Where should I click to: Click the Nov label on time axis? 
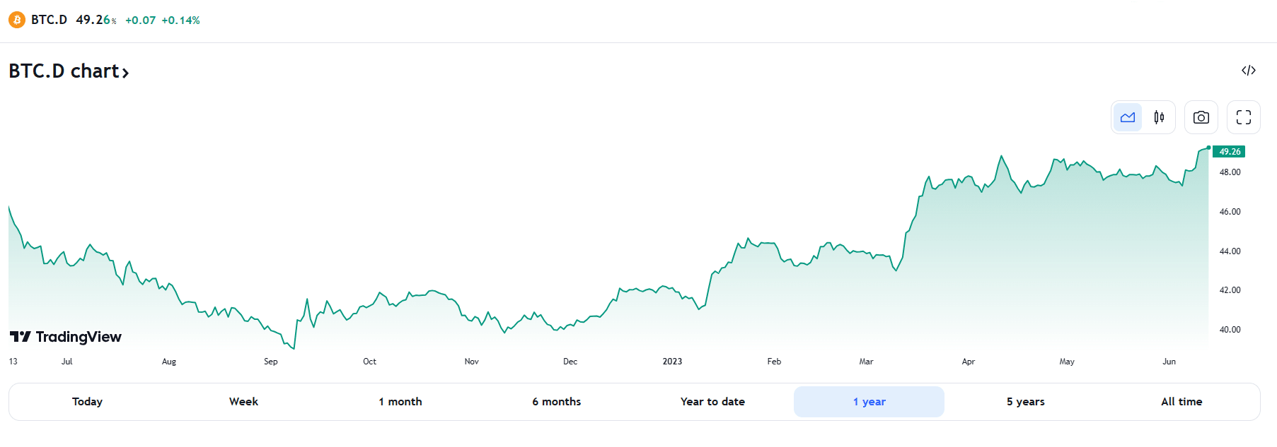[471, 362]
